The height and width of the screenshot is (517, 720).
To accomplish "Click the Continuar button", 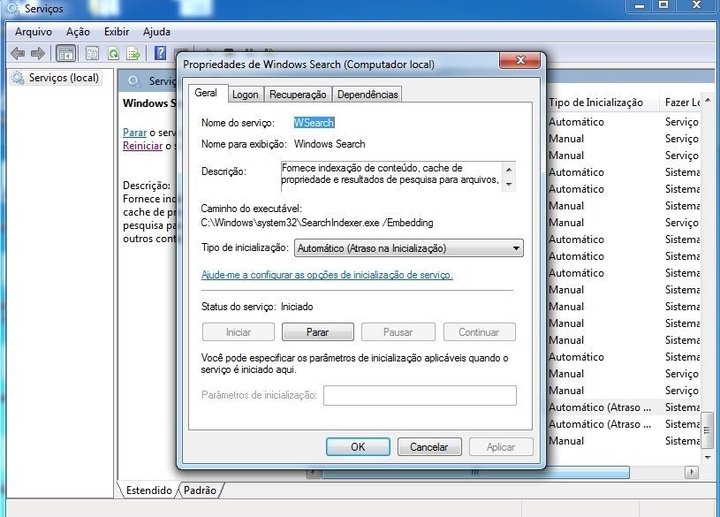I will [x=479, y=331].
